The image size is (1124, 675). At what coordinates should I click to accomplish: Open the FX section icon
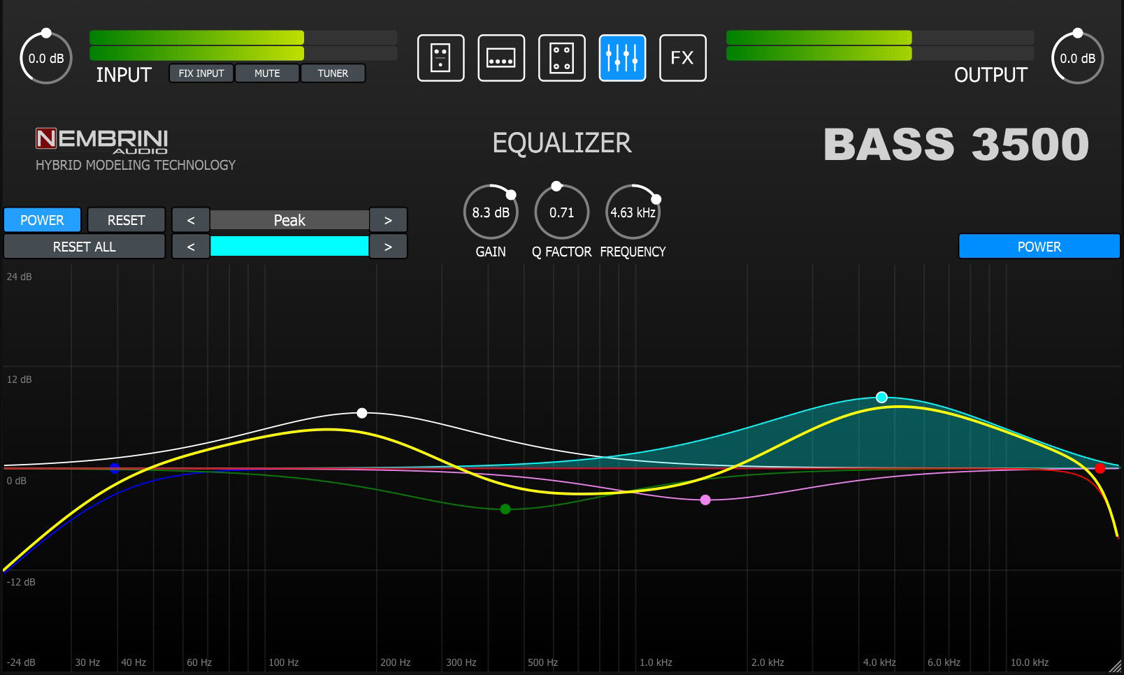[x=683, y=58]
